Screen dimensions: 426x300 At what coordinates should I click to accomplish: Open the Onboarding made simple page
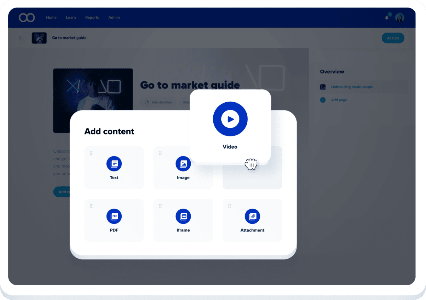coord(352,87)
